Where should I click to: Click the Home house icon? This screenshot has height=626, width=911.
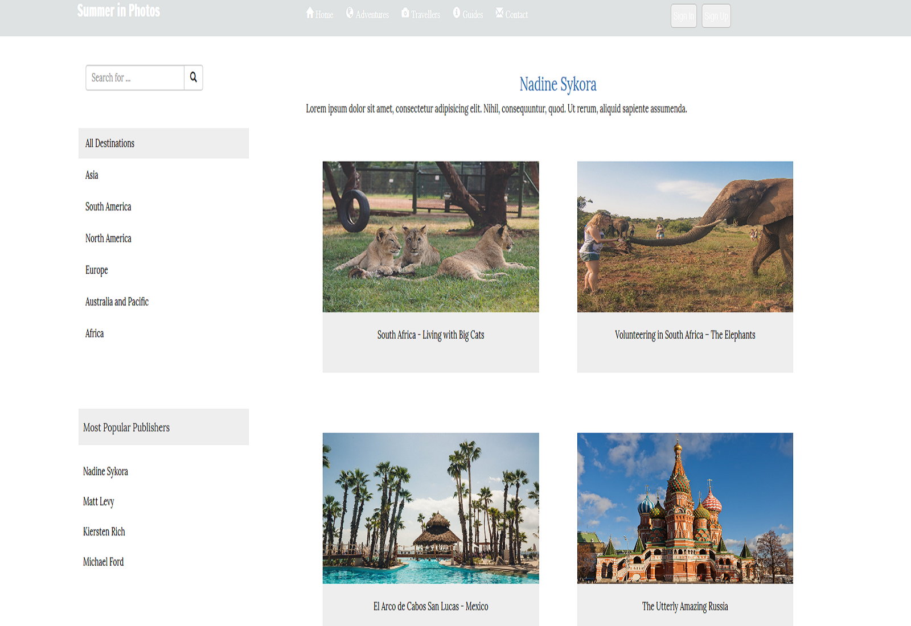310,13
